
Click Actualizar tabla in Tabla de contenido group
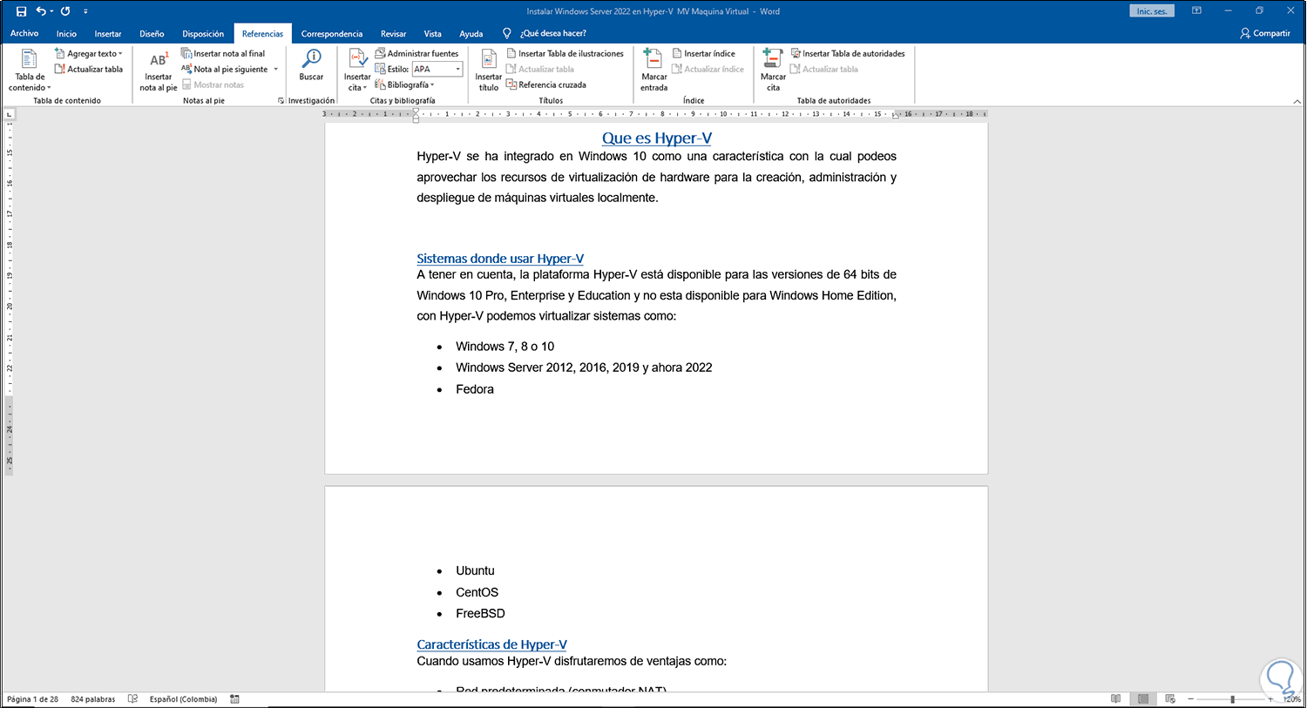tap(89, 69)
